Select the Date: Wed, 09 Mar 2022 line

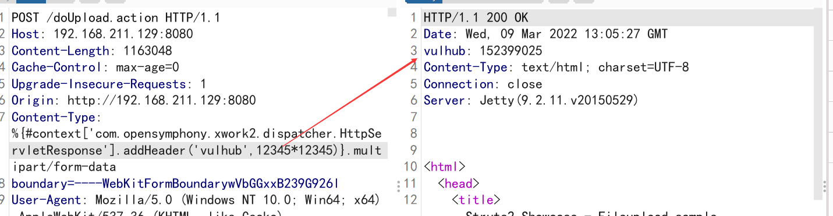[545, 34]
